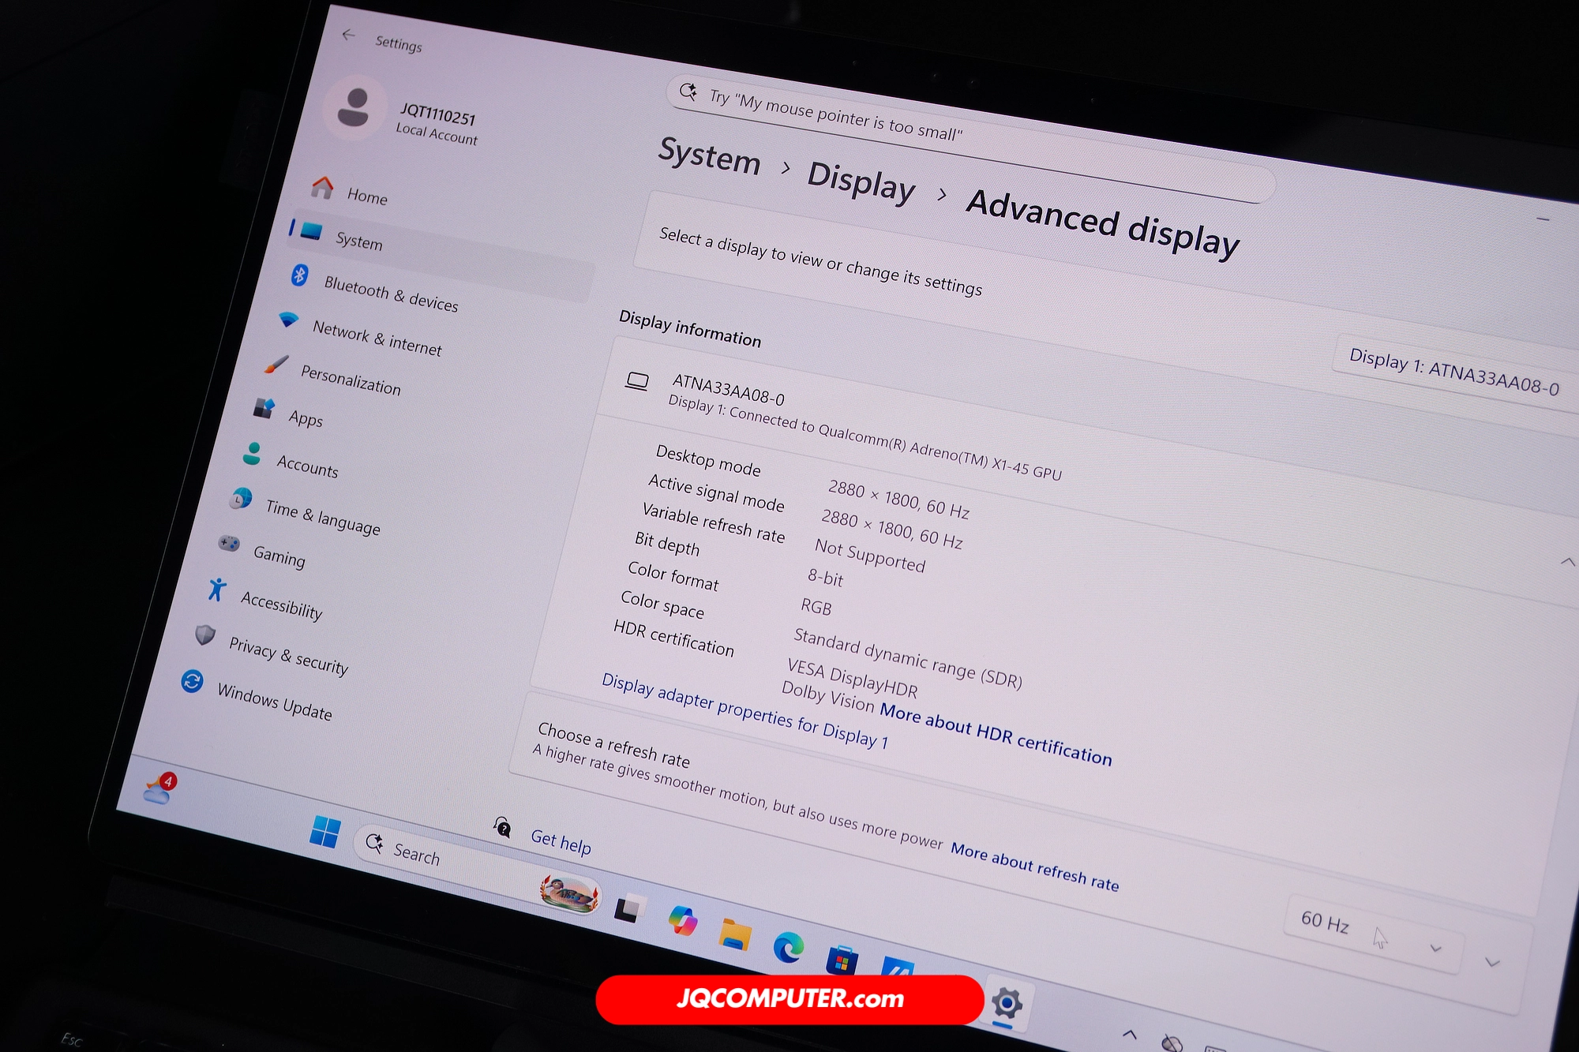
Task: Open Display adapter properties for Display 1
Action: (744, 711)
